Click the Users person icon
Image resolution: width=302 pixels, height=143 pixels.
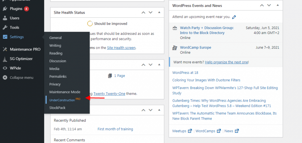[5, 18]
